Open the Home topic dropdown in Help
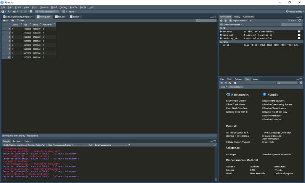The image size is (305, 183). pyautogui.click(x=223, y=87)
